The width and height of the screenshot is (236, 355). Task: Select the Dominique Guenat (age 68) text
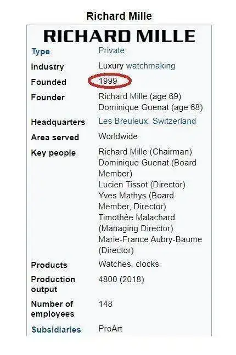pos(150,107)
